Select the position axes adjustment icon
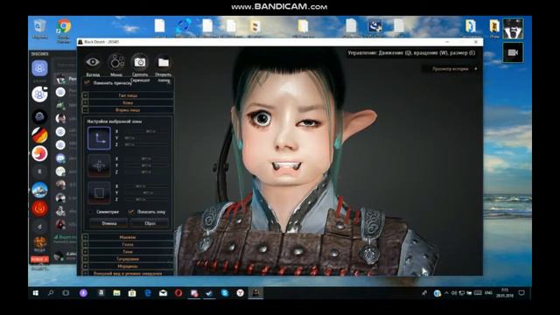560x315 pixels. (99, 138)
